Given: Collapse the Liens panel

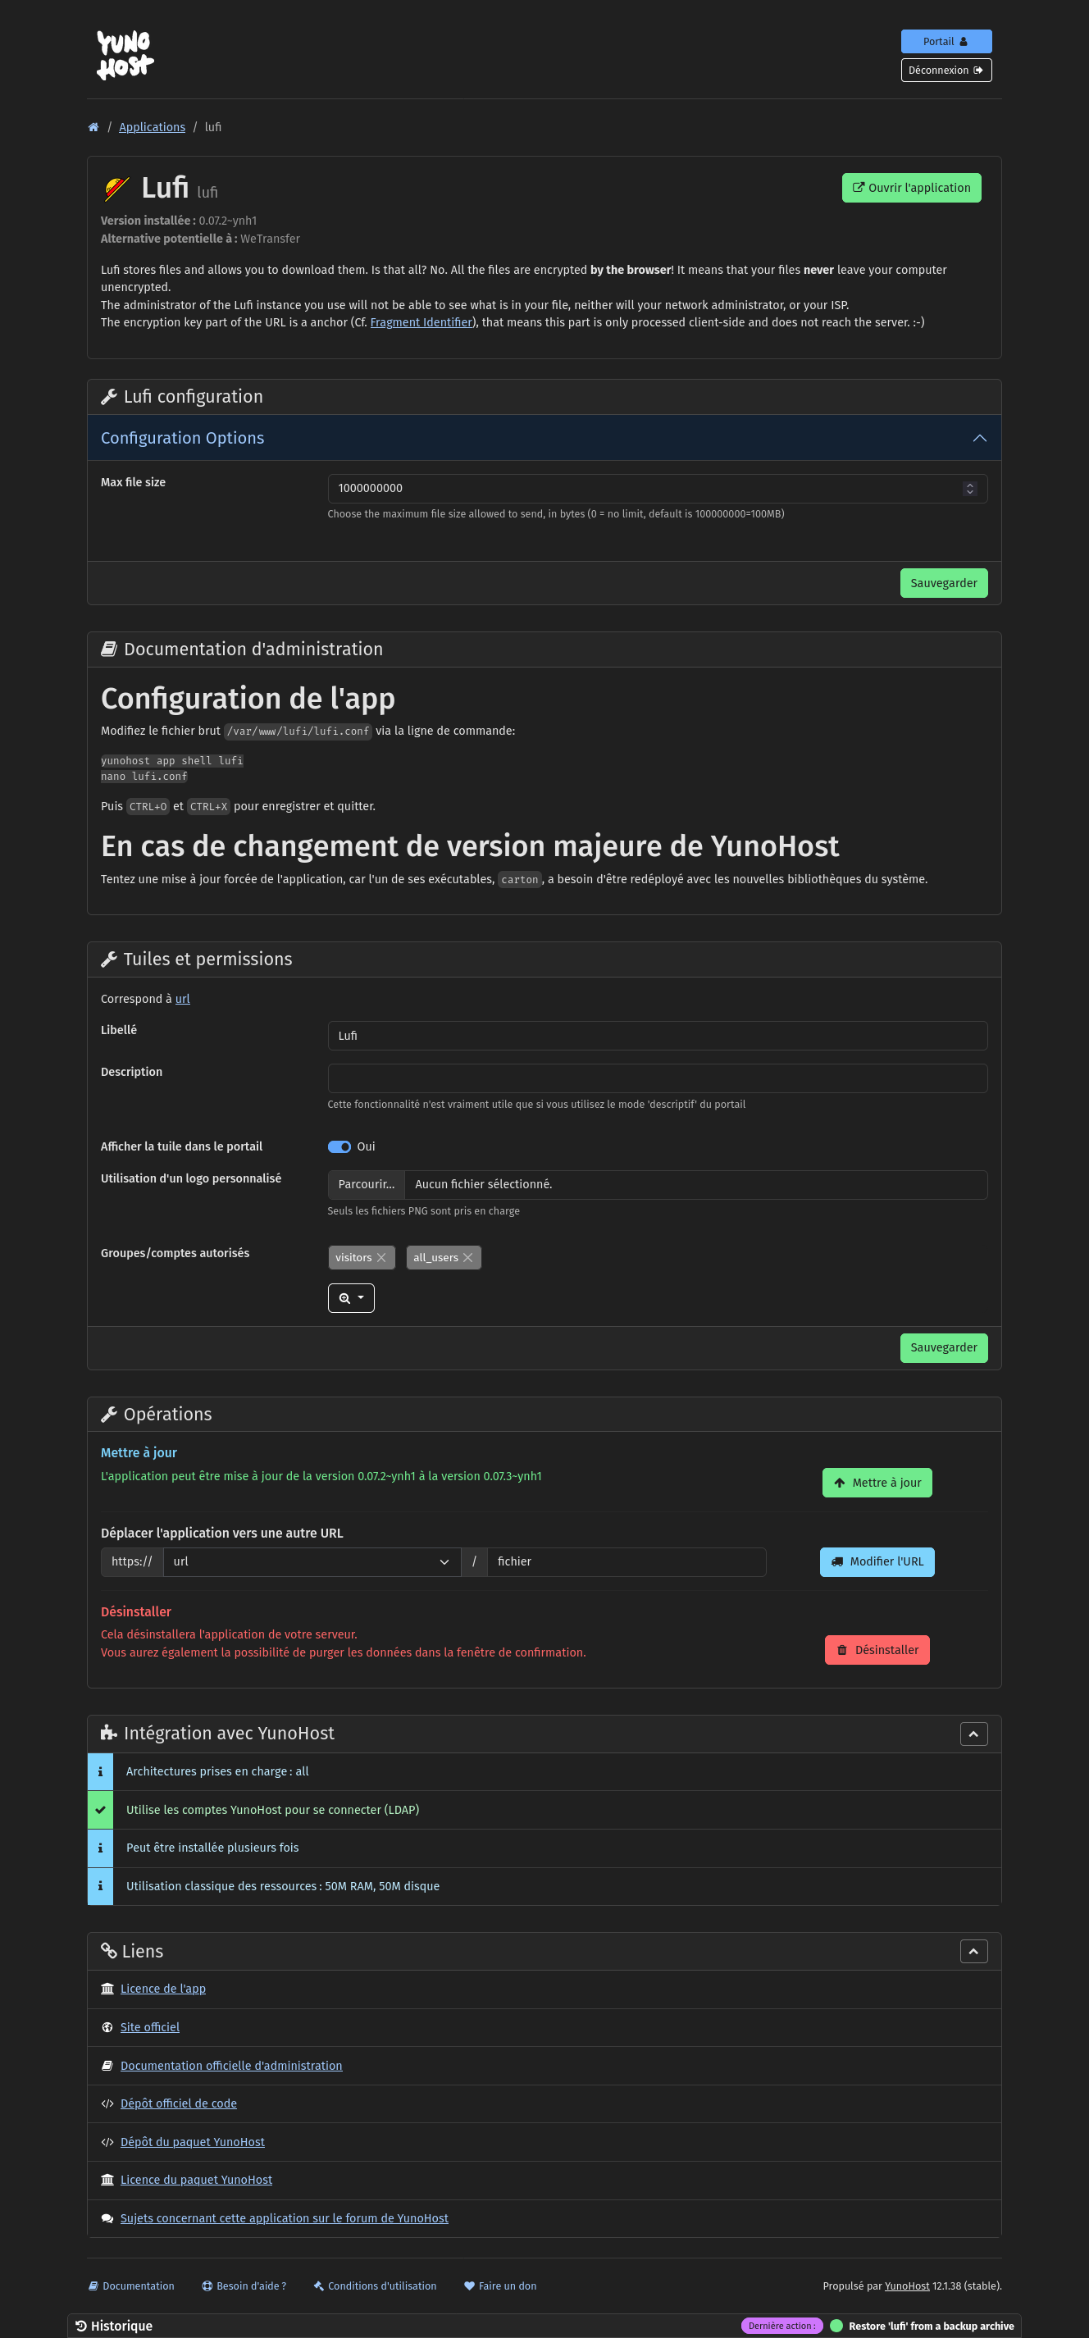Looking at the screenshot, I should [973, 1952].
